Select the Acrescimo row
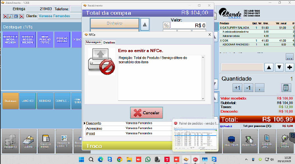295x164 pixels. pyautogui.click(x=128, y=128)
